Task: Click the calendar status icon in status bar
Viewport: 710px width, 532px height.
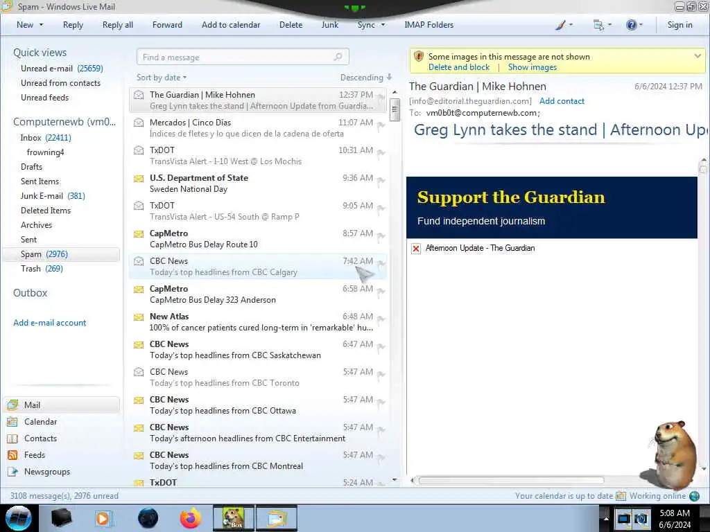Action: coord(621,496)
